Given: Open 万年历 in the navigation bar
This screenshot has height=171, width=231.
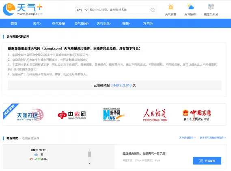Looking at the screenshot, I should pyautogui.click(x=148, y=24).
